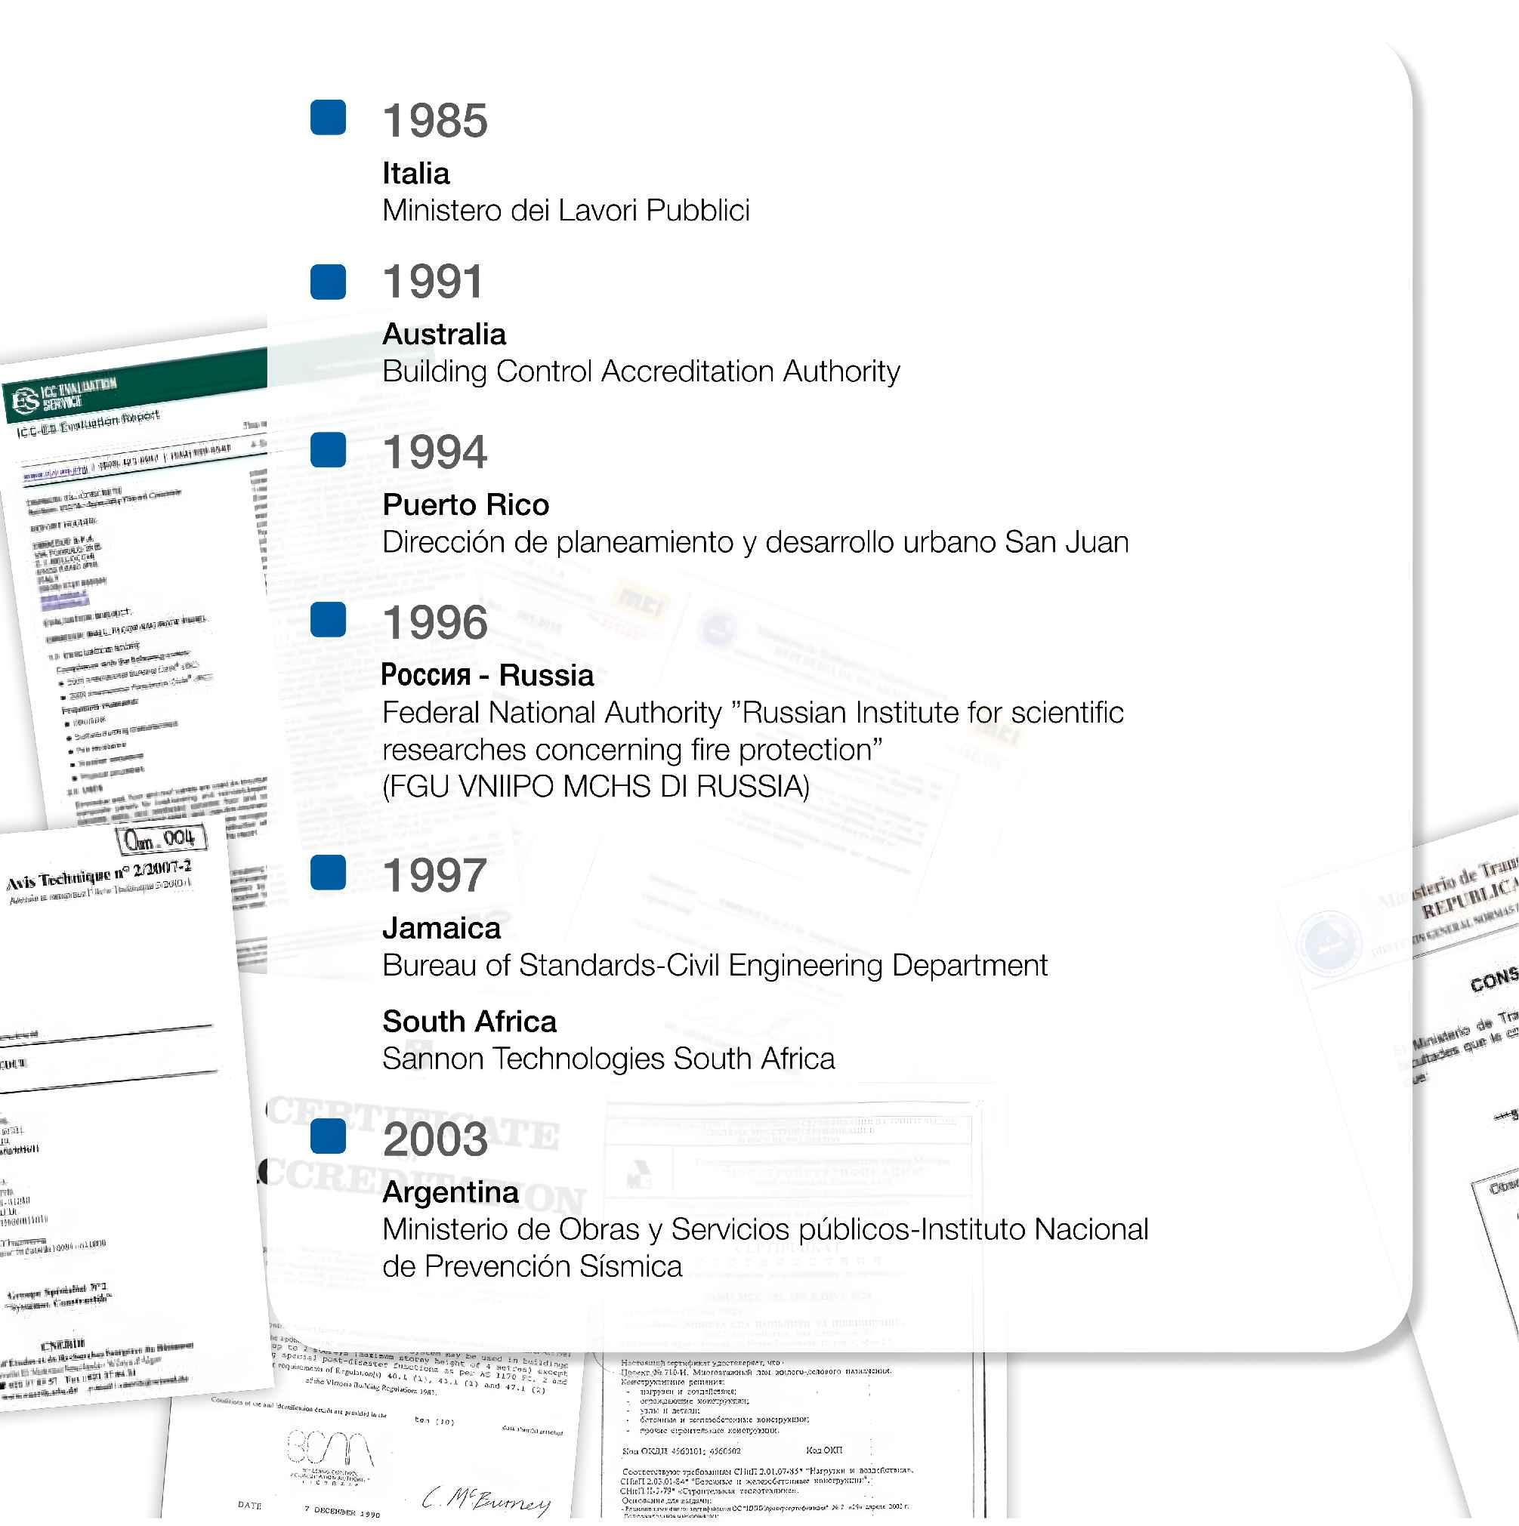Click the Ministero dei Lavori Pubblici text
The height and width of the screenshot is (1526, 1519).
point(566,210)
